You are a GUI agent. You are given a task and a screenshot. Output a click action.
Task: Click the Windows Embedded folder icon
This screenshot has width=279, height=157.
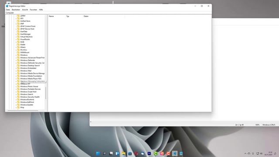(x=18, y=68)
